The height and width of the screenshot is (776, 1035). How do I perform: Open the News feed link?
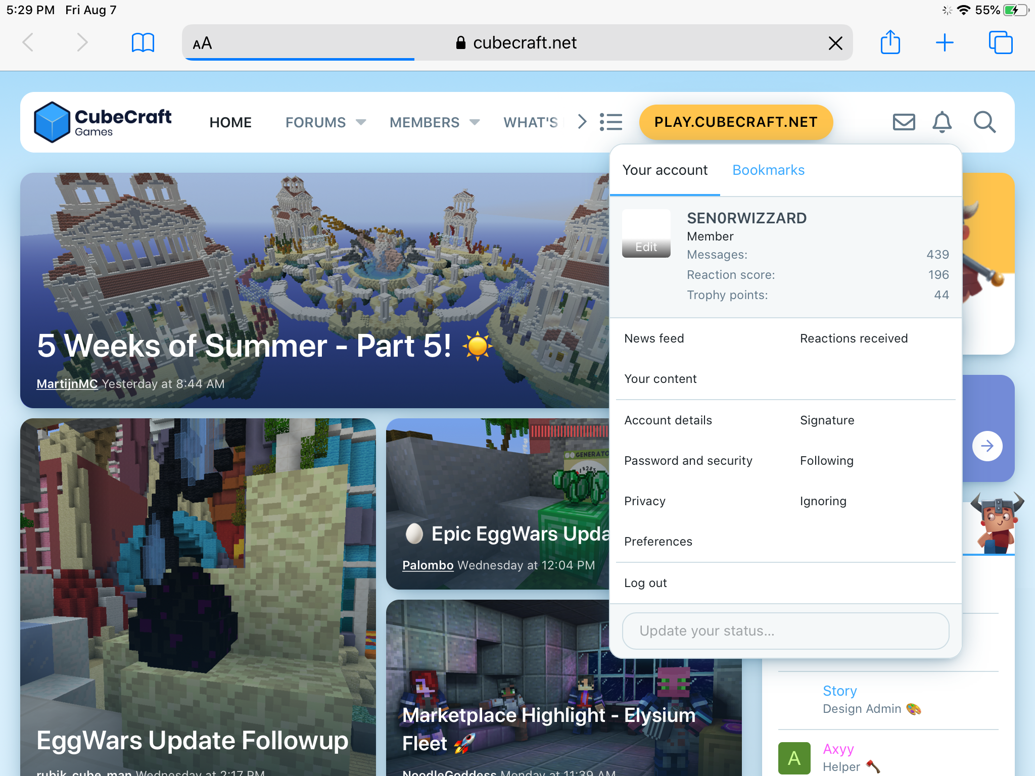(x=654, y=338)
